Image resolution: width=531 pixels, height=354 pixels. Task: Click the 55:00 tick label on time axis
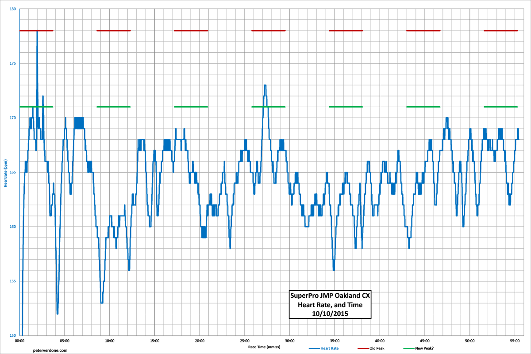515,341
